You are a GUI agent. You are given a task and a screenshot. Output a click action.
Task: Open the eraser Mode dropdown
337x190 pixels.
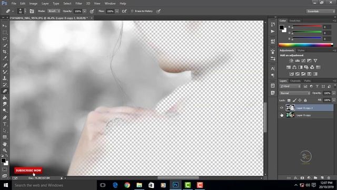(x=54, y=11)
